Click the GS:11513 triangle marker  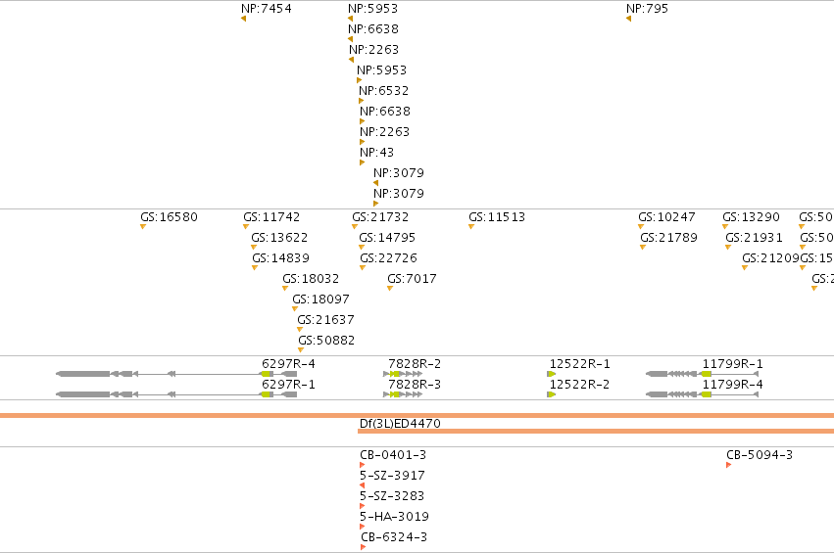coord(471,227)
